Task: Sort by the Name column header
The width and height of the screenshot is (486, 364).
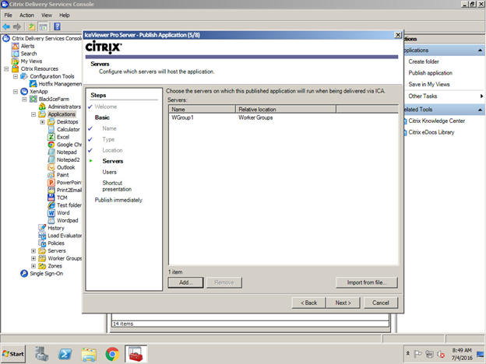Action: point(202,109)
